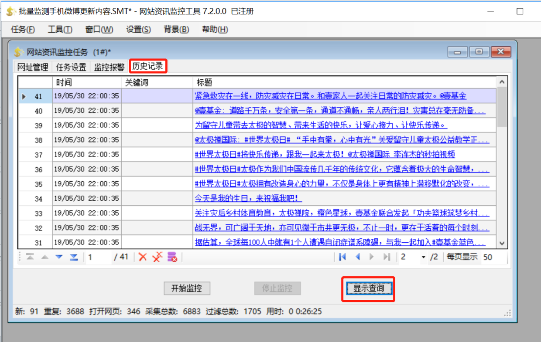Sort by 关键词 column header
The width and height of the screenshot is (541, 342).
[x=157, y=82]
